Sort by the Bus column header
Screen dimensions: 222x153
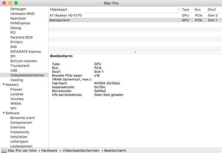[197, 9]
